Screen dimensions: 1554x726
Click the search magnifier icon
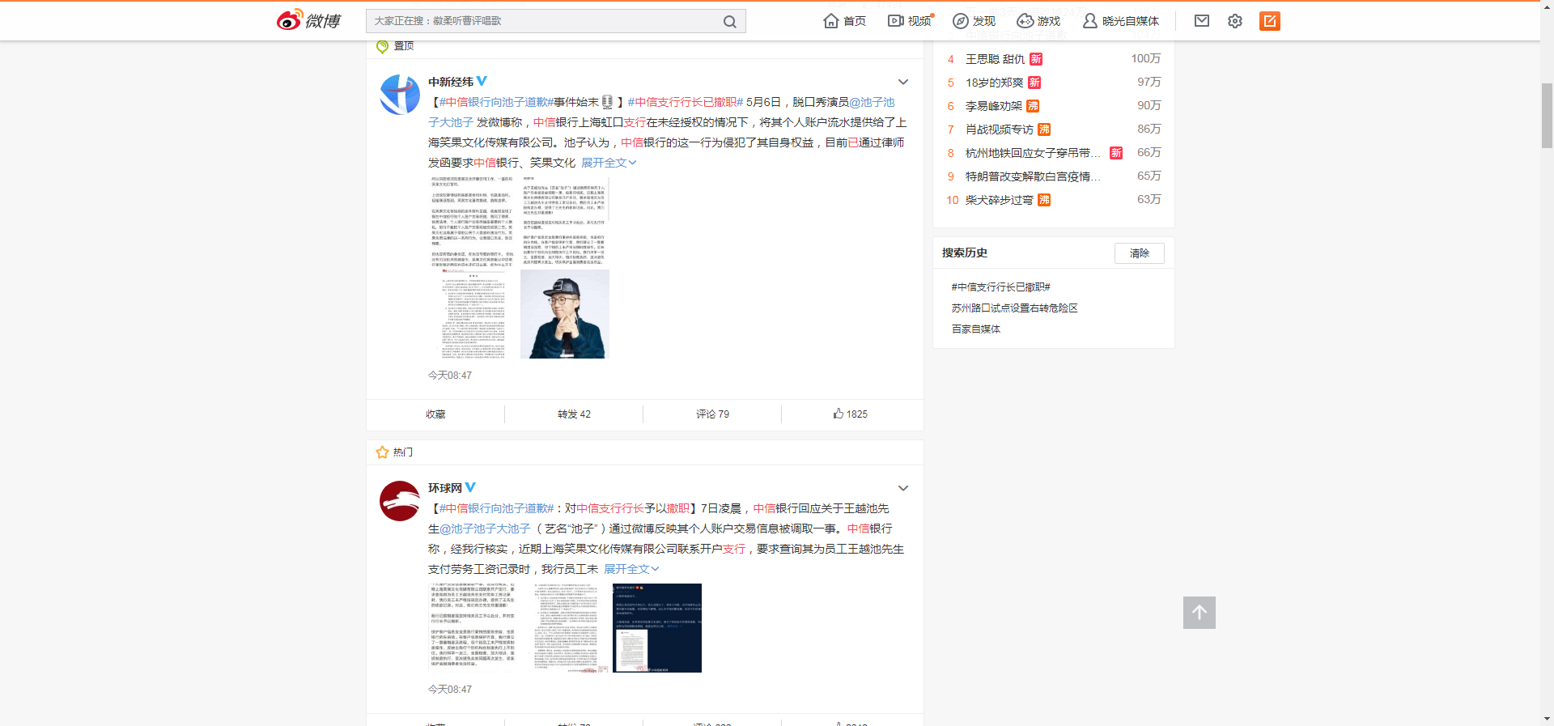tap(729, 22)
